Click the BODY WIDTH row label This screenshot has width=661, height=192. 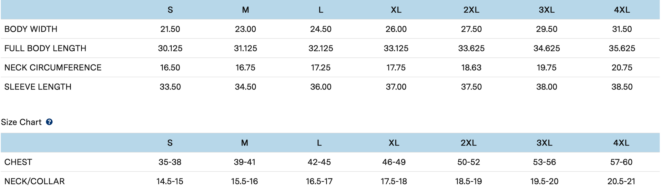point(31,29)
